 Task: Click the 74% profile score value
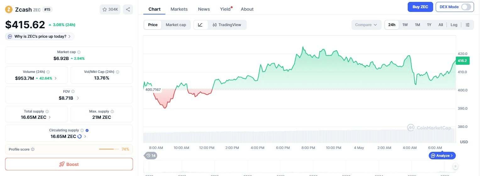(125, 149)
